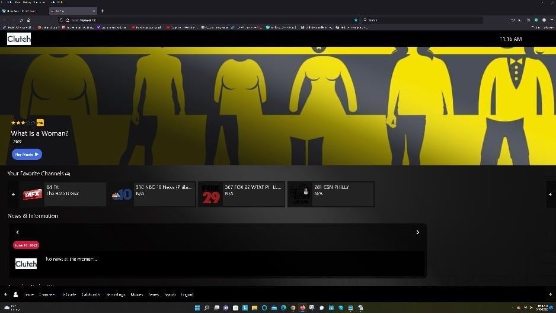Play the movie What Is a Woman?
The width and height of the screenshot is (556, 314).
27,155
